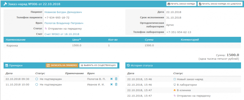Click ПЕЧАТЬ ЗАКАЗ-НАРЯДА ИЗ ШАБЛОНА button
244x100 pixels.
[220, 4]
